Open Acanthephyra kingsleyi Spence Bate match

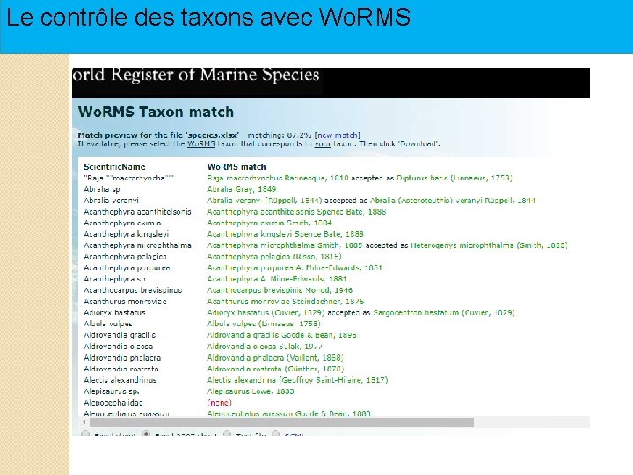click(x=286, y=234)
